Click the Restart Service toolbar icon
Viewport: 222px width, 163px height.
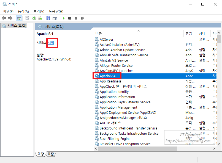coord(82,18)
